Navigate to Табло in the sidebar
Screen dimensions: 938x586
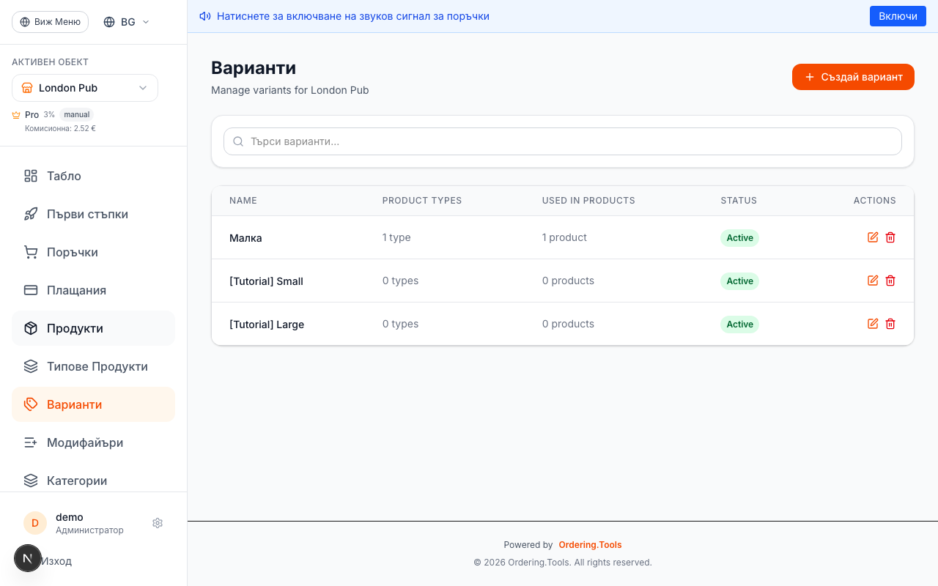64,176
